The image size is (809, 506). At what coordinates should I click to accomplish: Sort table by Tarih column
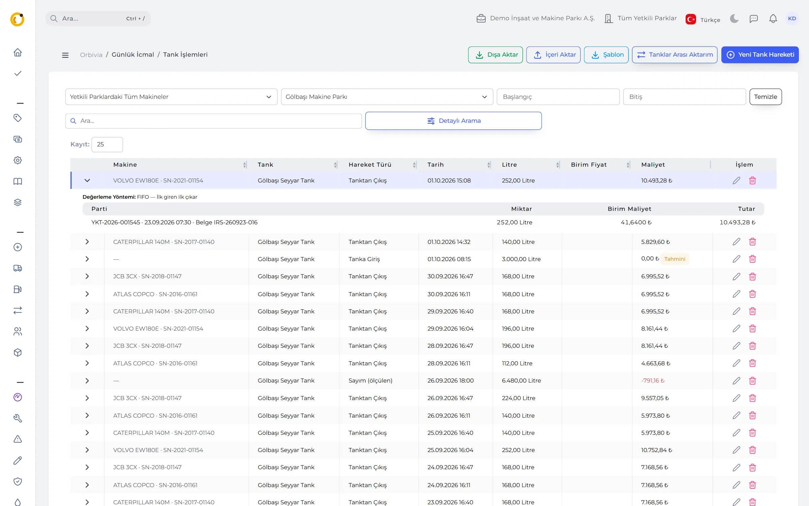[436, 165]
